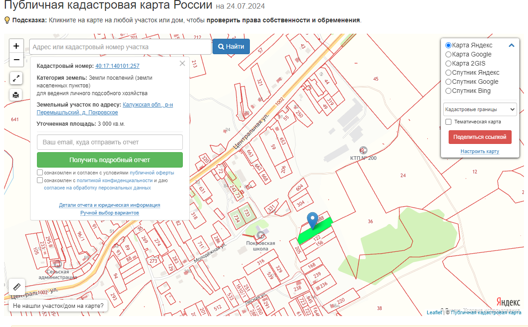Screen dimensions: 528x327
Task: Check privacy policy consent checkbox
Action: click(x=40, y=180)
